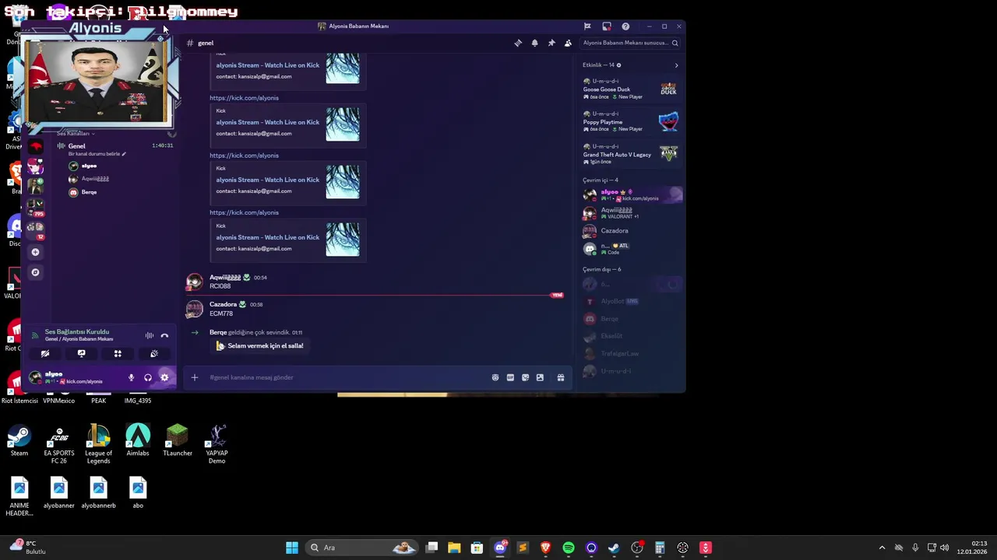Click Aqwiii username in chat message
997x560 pixels.
point(225,278)
